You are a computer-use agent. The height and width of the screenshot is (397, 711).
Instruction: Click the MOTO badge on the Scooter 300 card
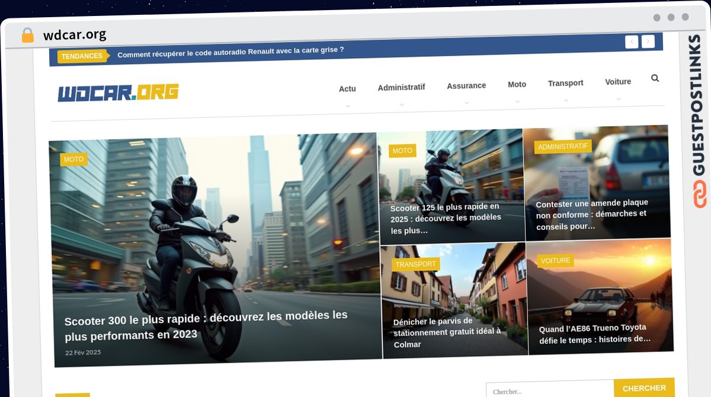click(73, 159)
